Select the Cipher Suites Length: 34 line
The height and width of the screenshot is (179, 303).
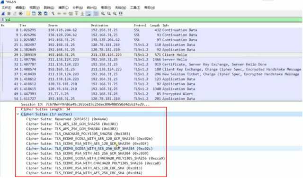pyautogui.click(x=45, y=109)
